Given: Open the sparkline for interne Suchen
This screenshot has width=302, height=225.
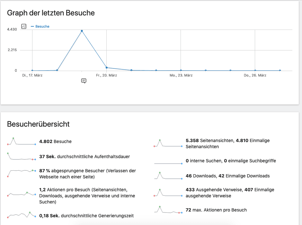Looking at the screenshot, I should (168, 163).
